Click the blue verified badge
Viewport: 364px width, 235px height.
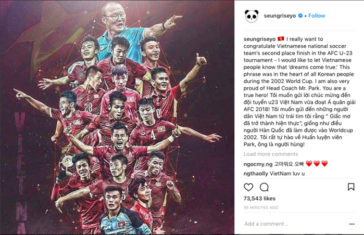tap(300, 16)
